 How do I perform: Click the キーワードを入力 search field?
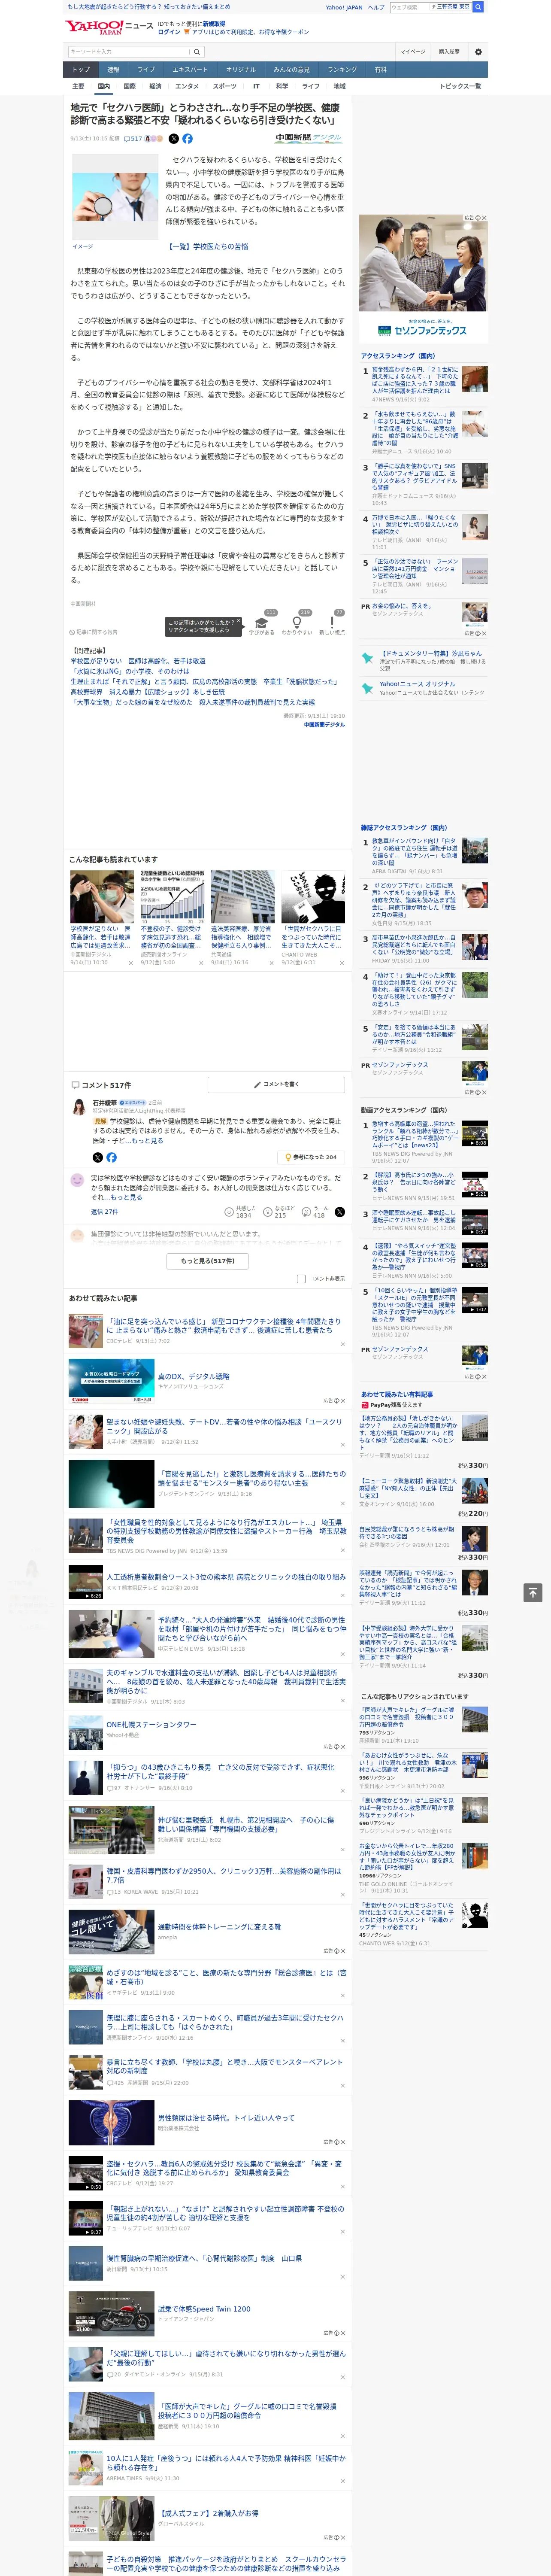(129, 52)
